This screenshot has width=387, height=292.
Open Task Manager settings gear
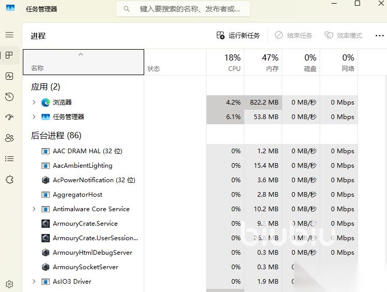point(9,284)
